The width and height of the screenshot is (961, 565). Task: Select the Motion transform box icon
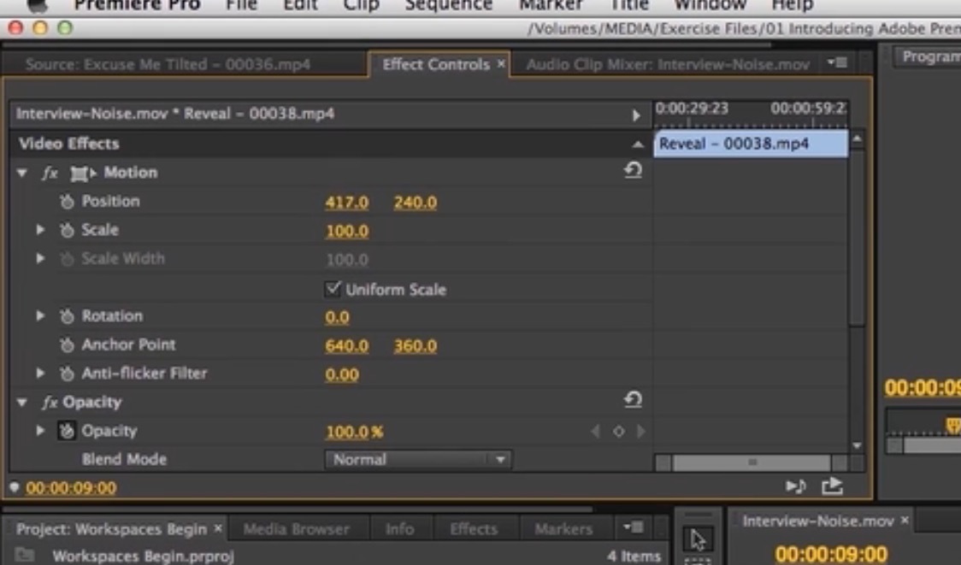[81, 174]
